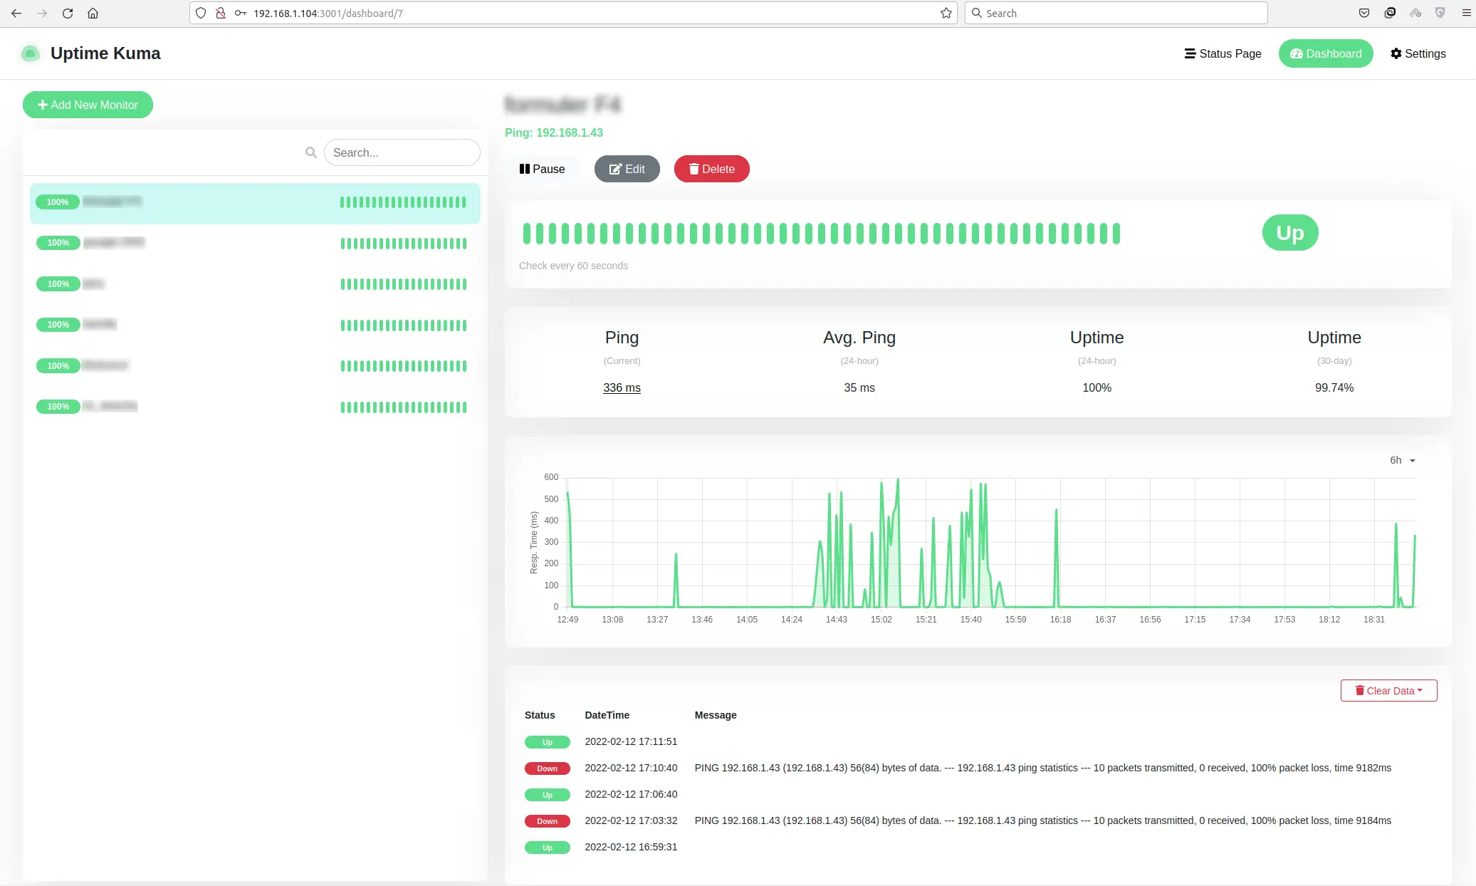The width and height of the screenshot is (1476, 886).
Task: Click the 99.74% 30-day uptime value
Action: pyautogui.click(x=1334, y=387)
